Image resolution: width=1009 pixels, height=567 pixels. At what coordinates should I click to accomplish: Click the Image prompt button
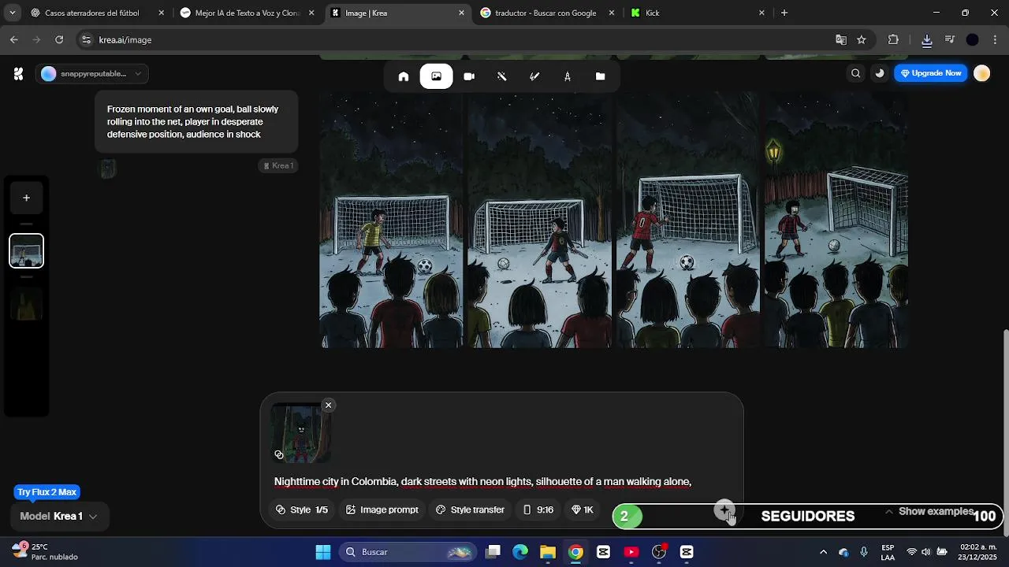tap(382, 510)
